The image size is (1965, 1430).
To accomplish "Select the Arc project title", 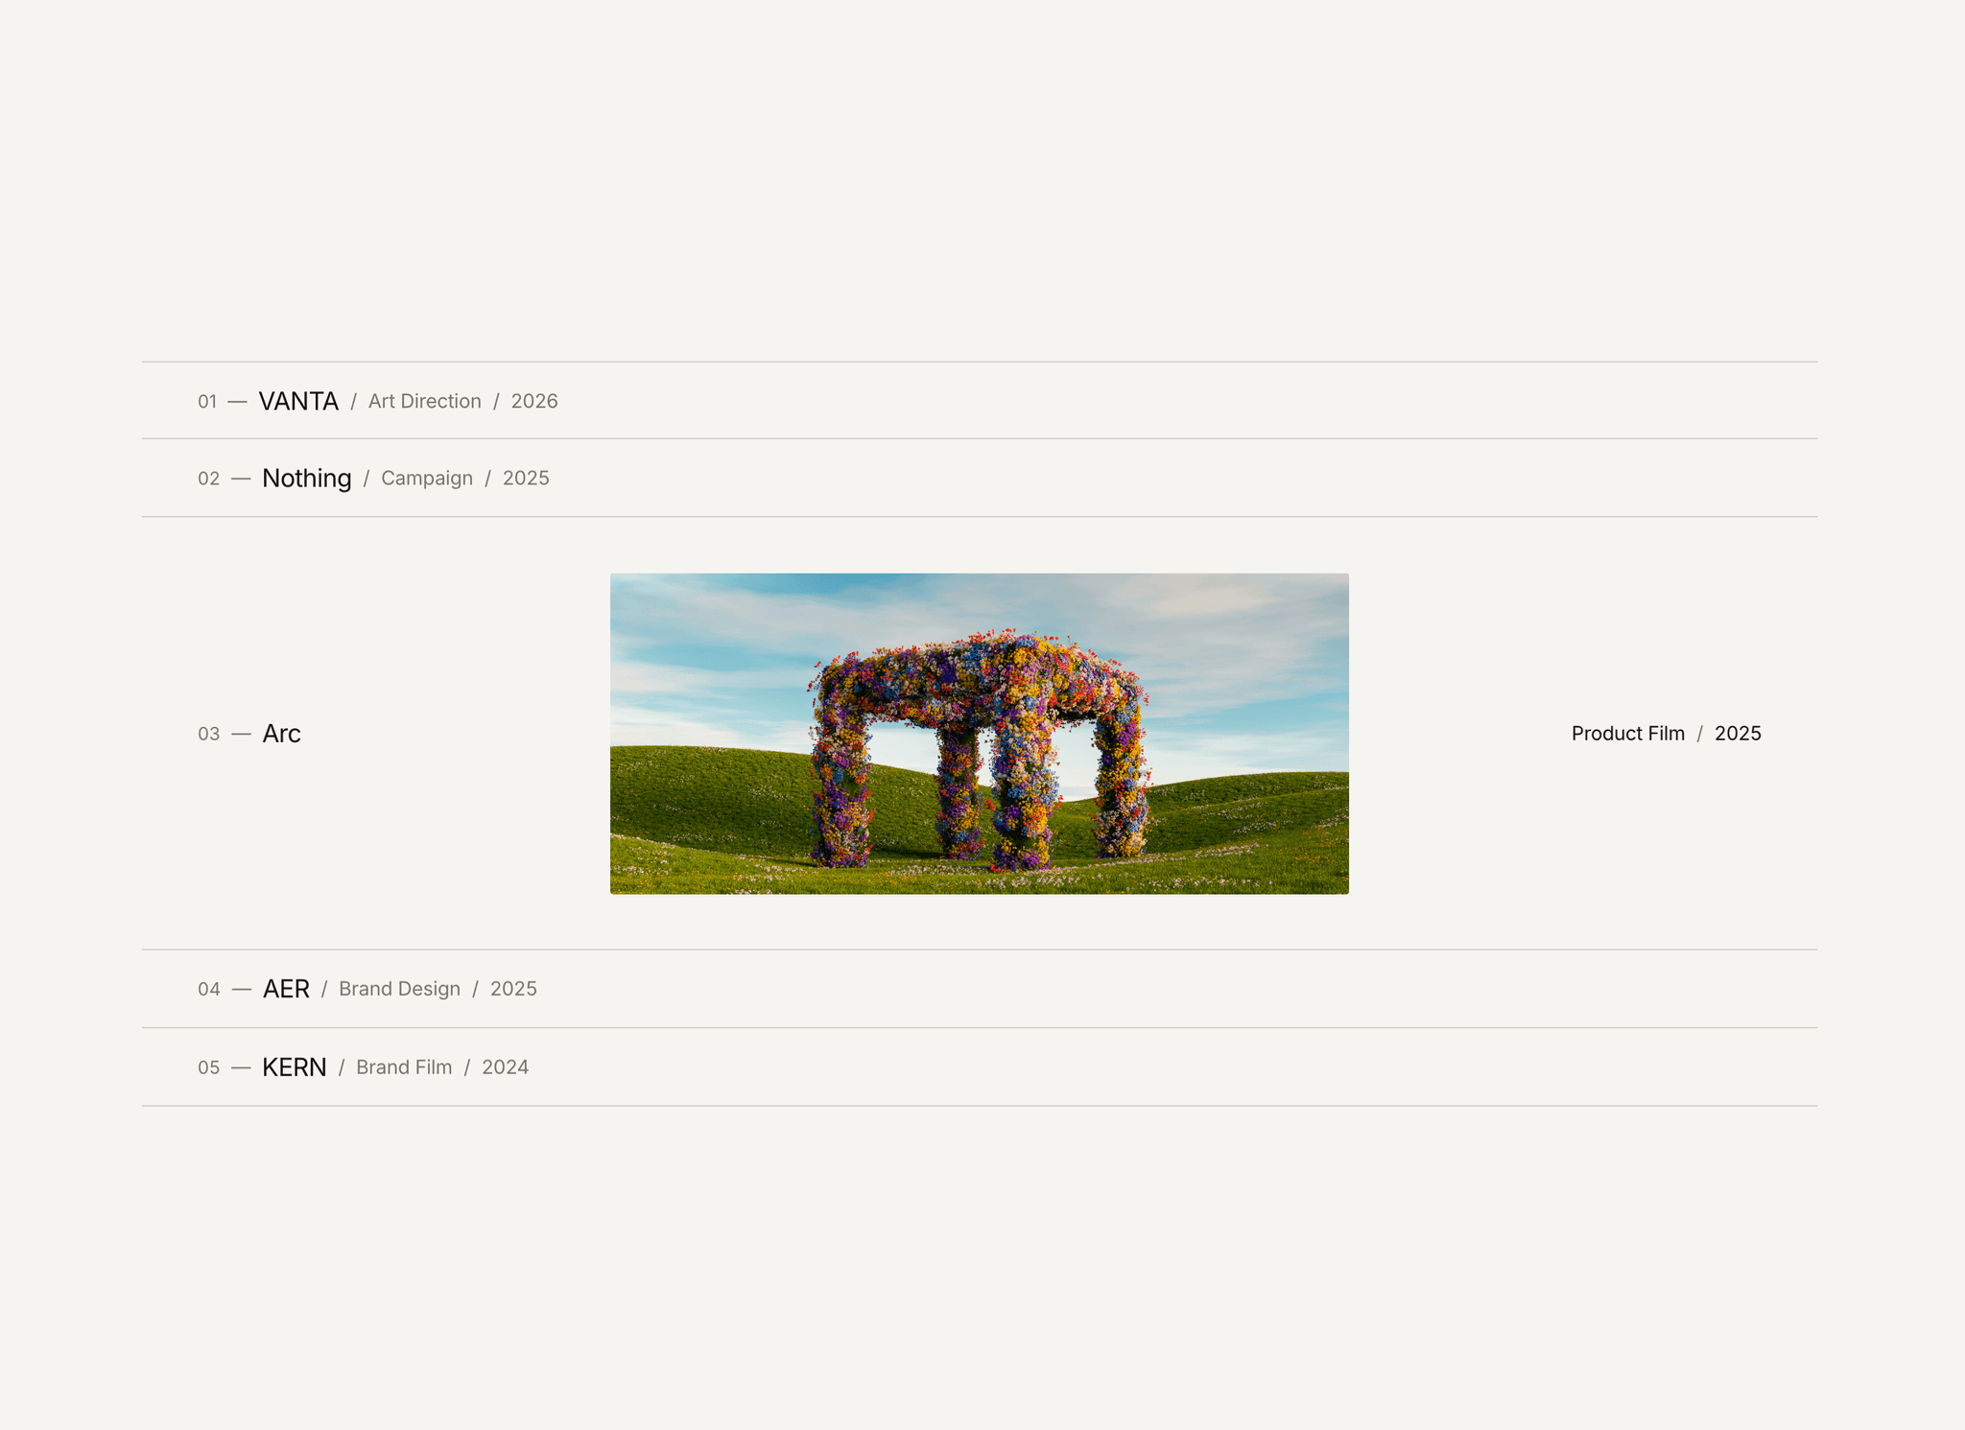I will 282,734.
